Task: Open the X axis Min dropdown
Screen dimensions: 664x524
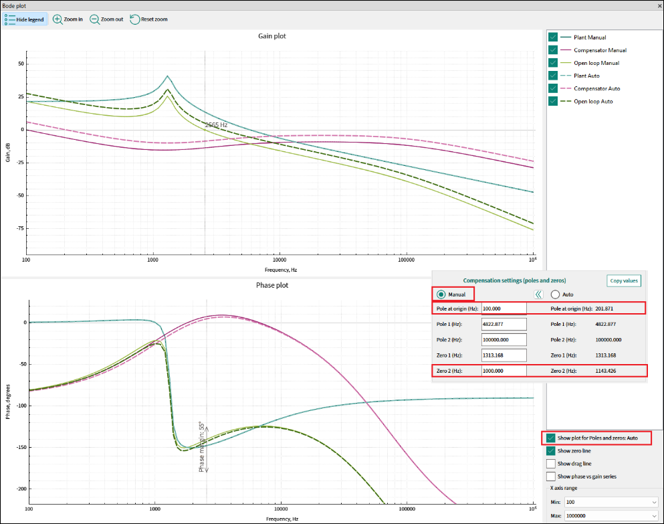Action: coord(653,502)
